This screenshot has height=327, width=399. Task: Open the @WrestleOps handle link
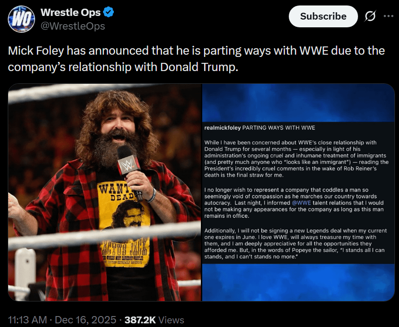click(x=73, y=26)
